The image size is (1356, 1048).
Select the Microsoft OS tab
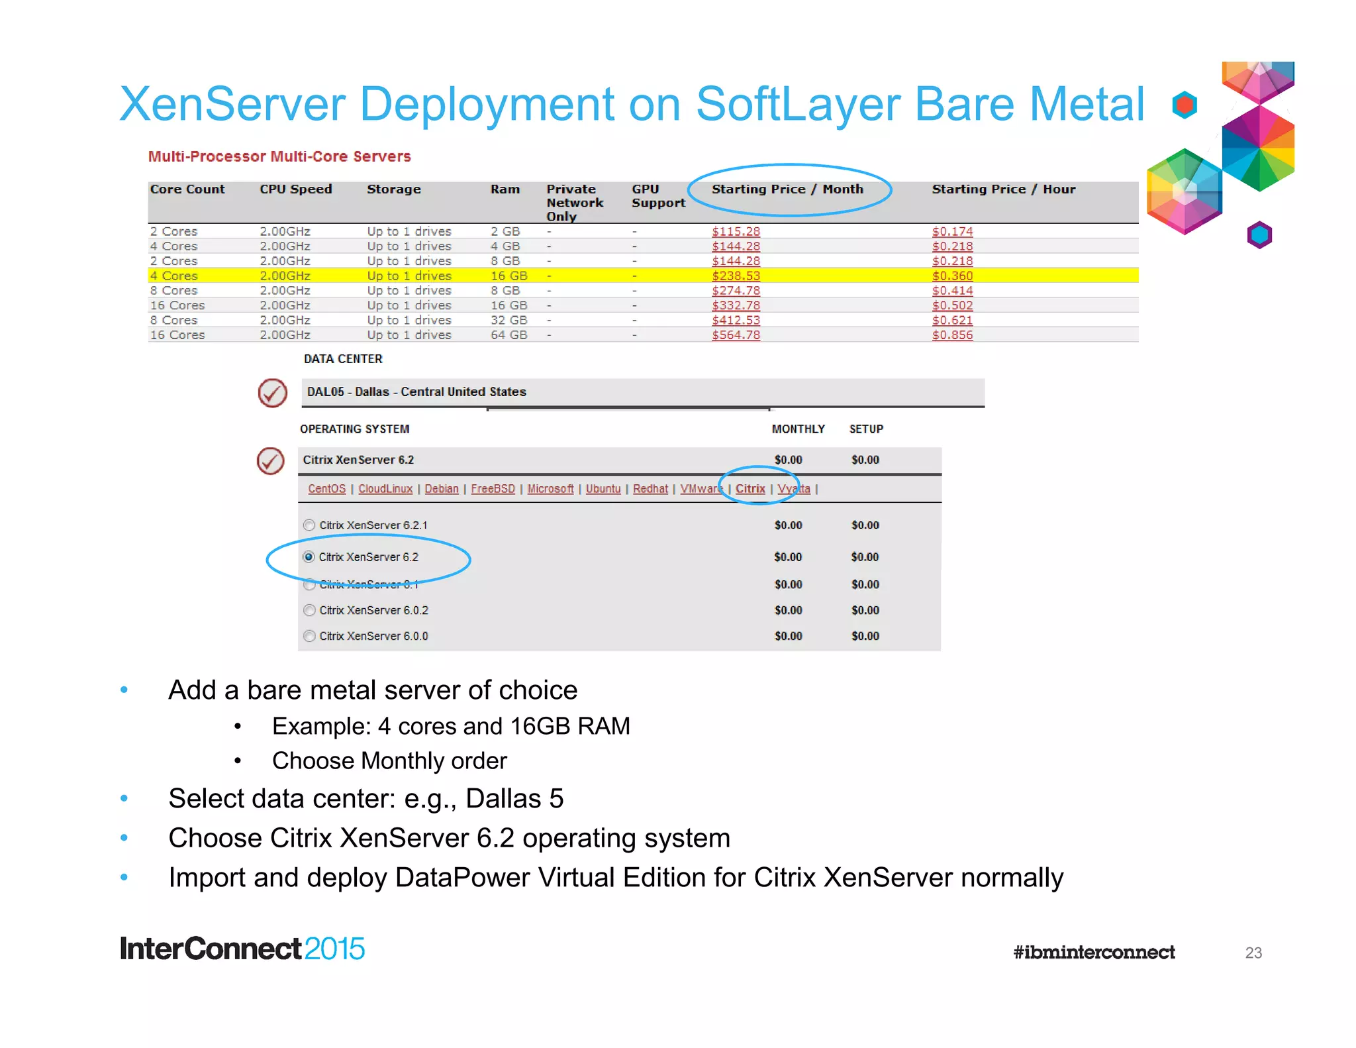[x=551, y=489]
